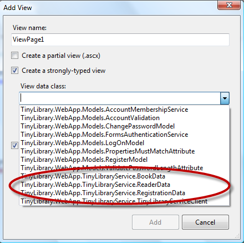The image size is (244, 243).
Task: Click the Cancel button
Action: pyautogui.click(x=205, y=222)
